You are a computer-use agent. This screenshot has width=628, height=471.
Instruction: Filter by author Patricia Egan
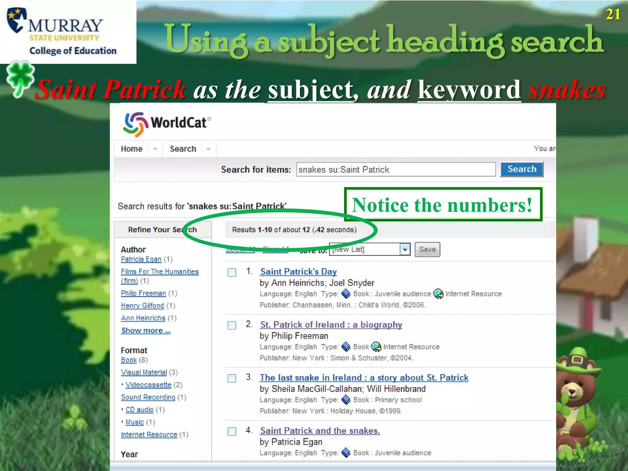141,259
